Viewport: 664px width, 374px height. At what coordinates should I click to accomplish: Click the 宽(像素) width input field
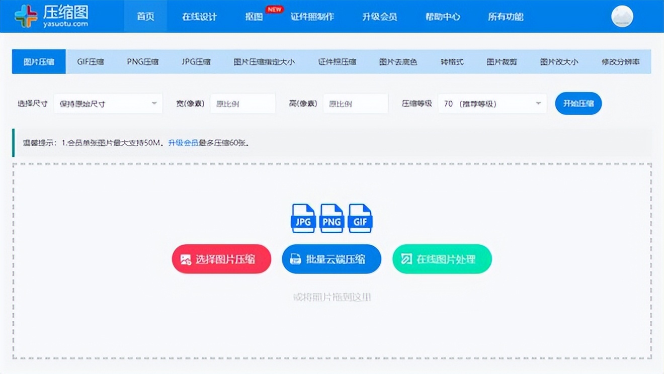(243, 103)
